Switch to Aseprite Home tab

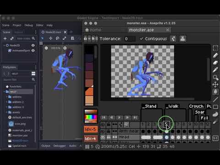pyautogui.click(x=93, y=30)
